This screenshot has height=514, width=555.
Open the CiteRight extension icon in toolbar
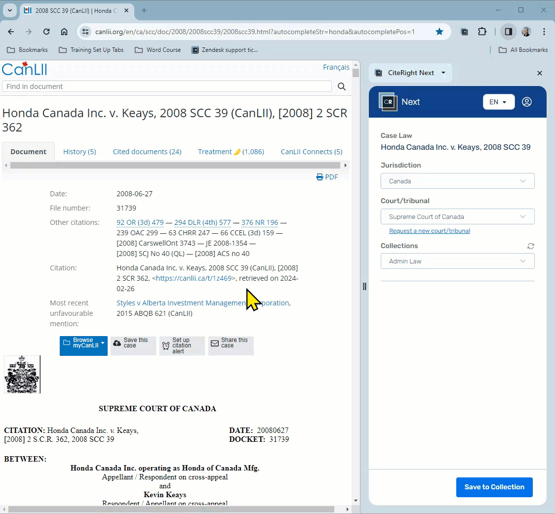coord(464,32)
